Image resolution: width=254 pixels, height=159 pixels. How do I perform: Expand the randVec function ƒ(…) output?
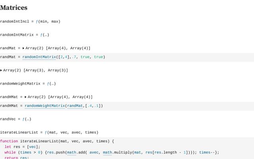click(27, 119)
